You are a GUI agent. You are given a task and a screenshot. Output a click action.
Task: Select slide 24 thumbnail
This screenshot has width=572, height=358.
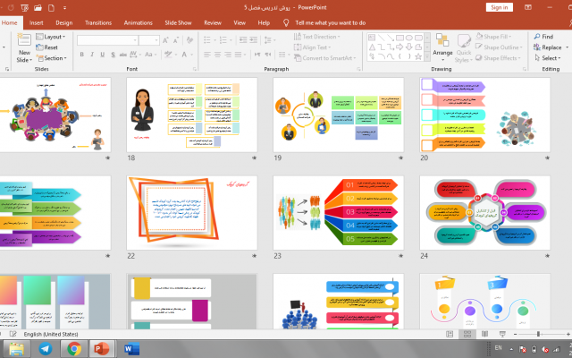click(x=484, y=213)
